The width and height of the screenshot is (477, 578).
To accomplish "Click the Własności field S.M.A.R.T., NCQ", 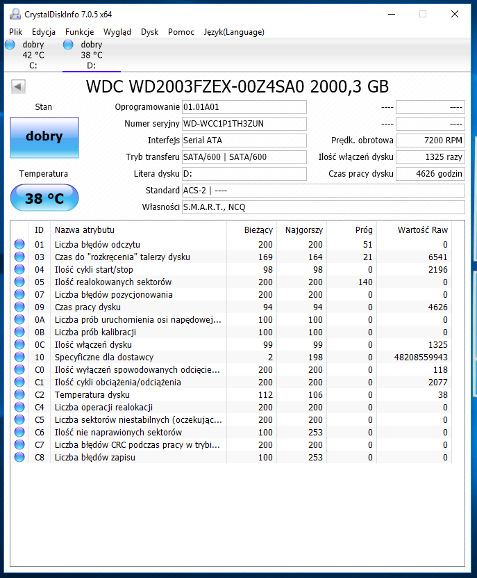I will click(x=323, y=207).
